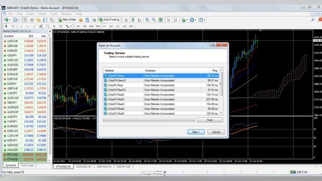Select the OctaFX-Demo2 server row
The image size is (322, 181).
pyautogui.click(x=161, y=80)
